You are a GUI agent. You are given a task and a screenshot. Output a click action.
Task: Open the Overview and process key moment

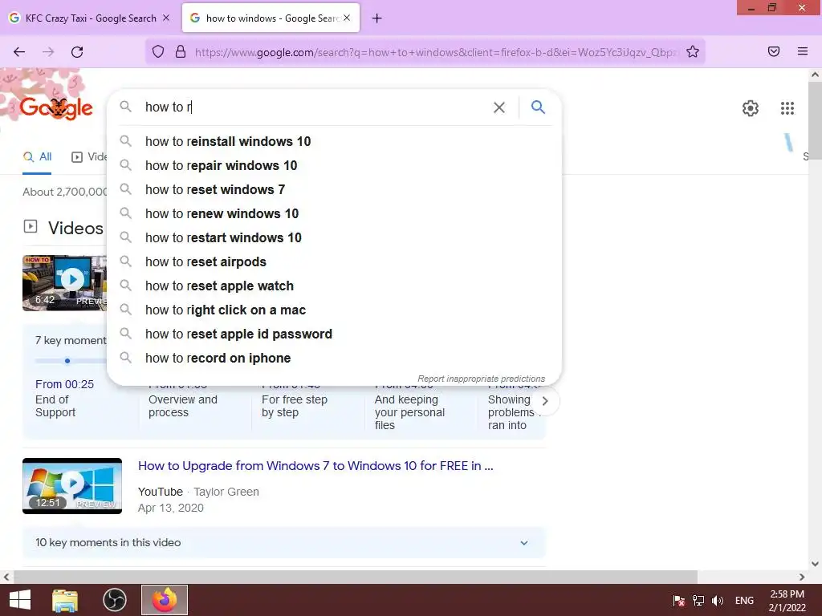click(182, 406)
